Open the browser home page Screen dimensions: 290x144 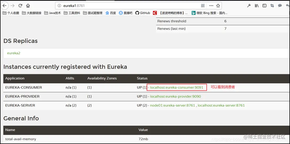coord(28,5)
